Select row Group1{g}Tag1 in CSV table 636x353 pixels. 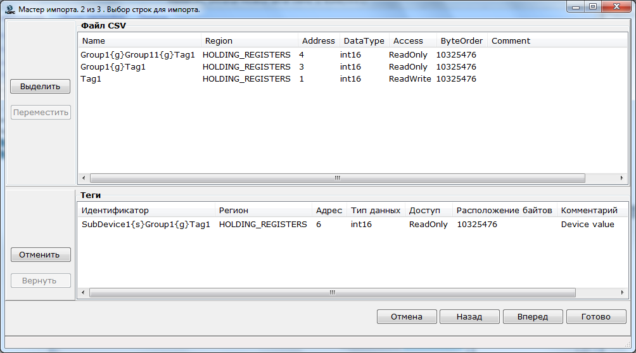click(x=352, y=67)
